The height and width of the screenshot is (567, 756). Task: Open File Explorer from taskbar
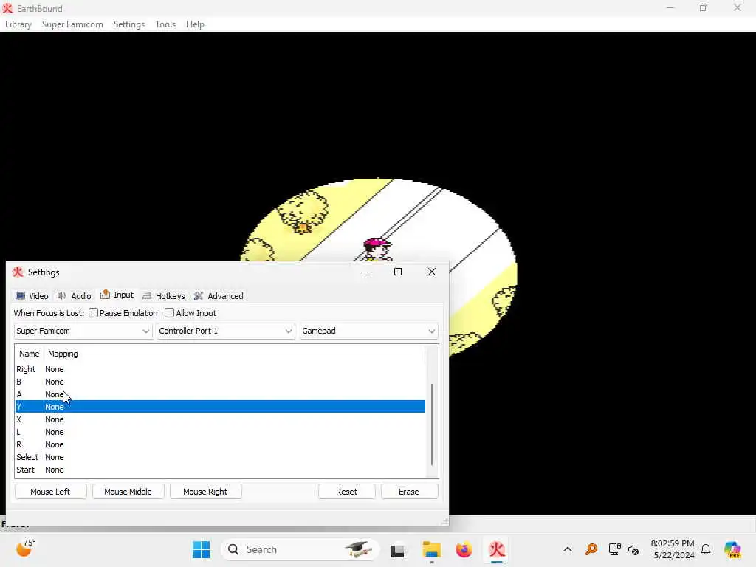[431, 549]
